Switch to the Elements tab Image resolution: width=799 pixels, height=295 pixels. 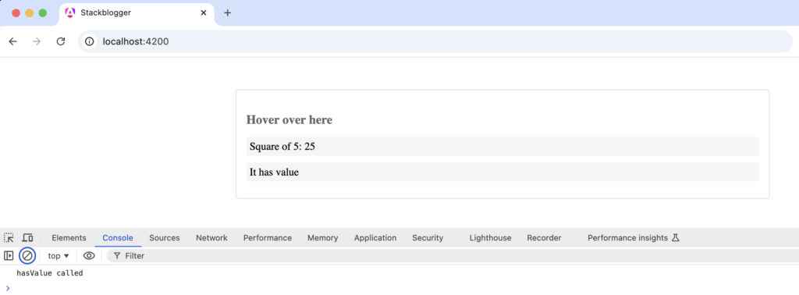pos(69,237)
